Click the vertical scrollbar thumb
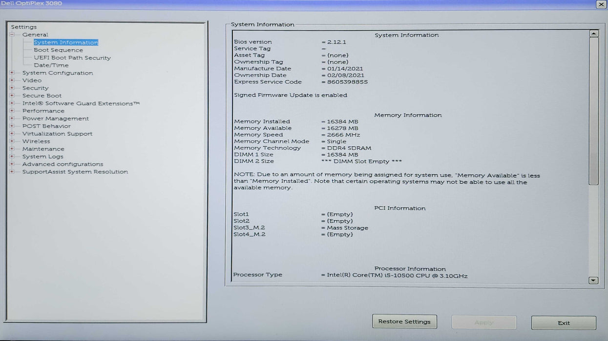 [593, 112]
